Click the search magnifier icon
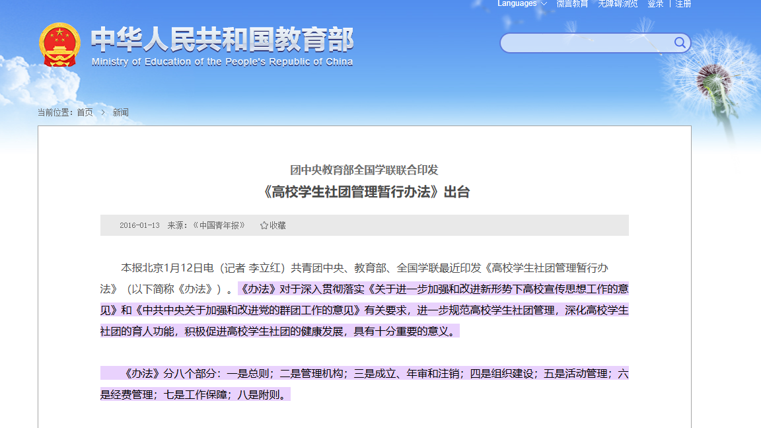The image size is (761, 428). point(680,43)
